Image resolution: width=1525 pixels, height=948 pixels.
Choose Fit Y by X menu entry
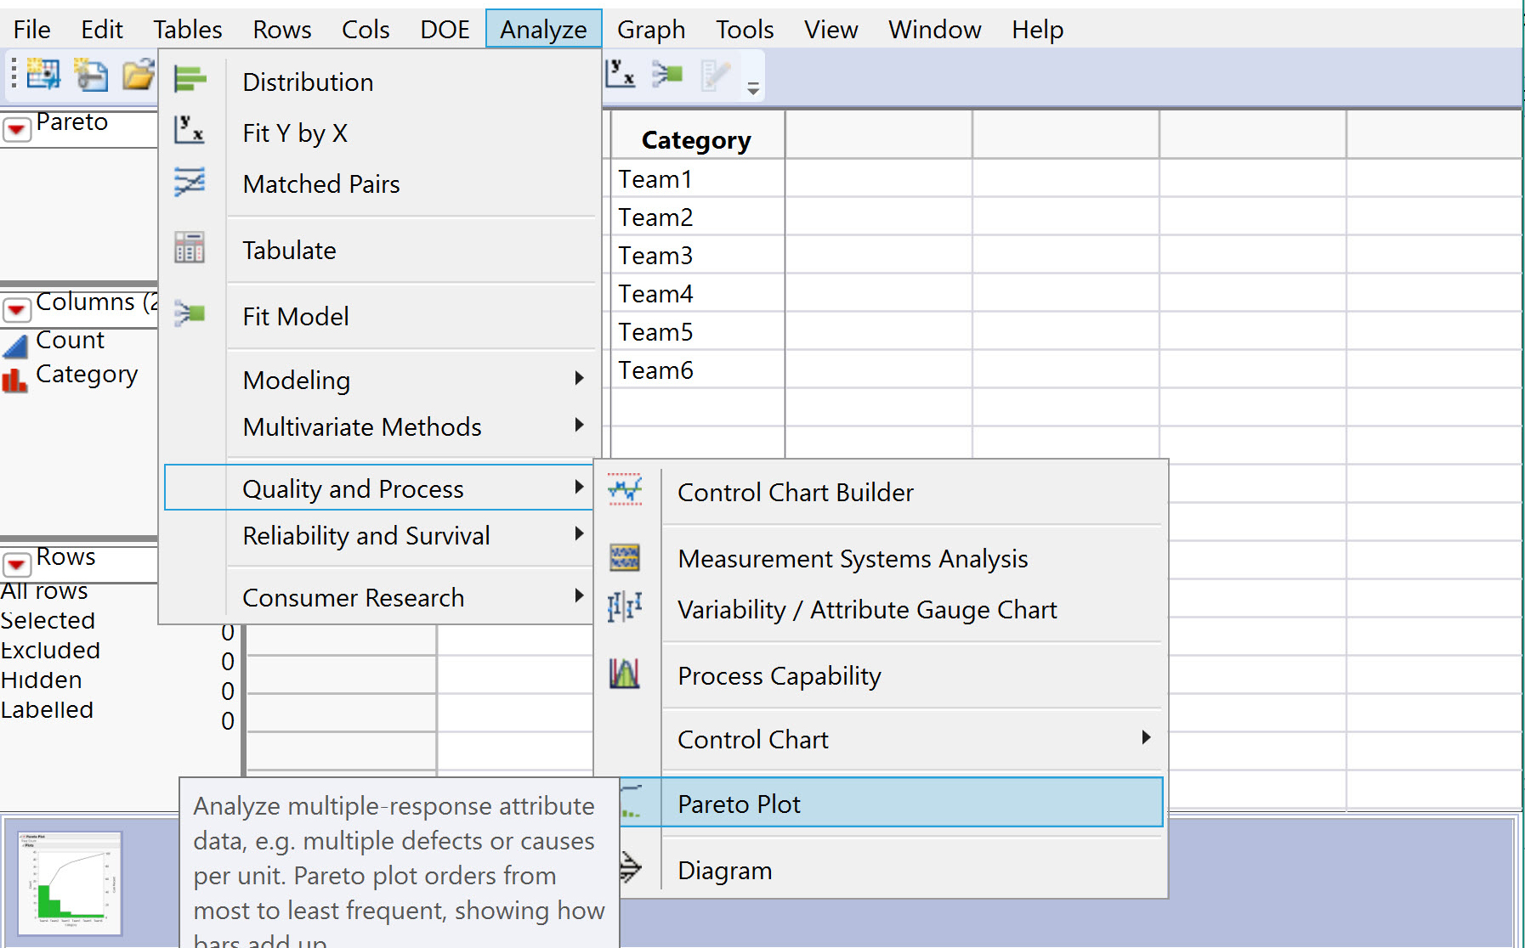click(x=295, y=133)
